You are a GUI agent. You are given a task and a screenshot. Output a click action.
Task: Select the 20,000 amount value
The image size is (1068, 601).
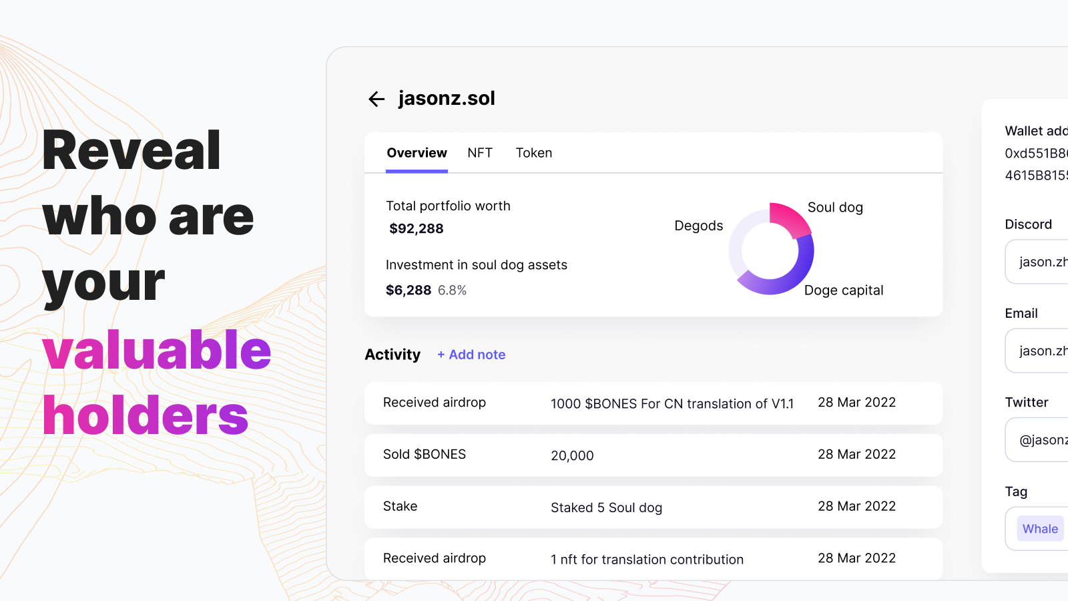pos(572,455)
